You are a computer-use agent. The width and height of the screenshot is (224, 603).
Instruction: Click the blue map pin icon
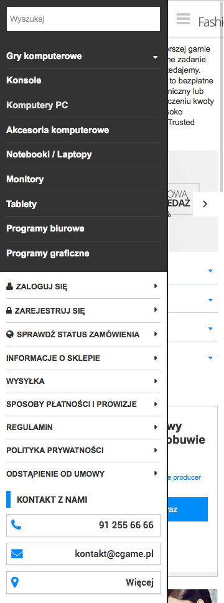coord(15,582)
